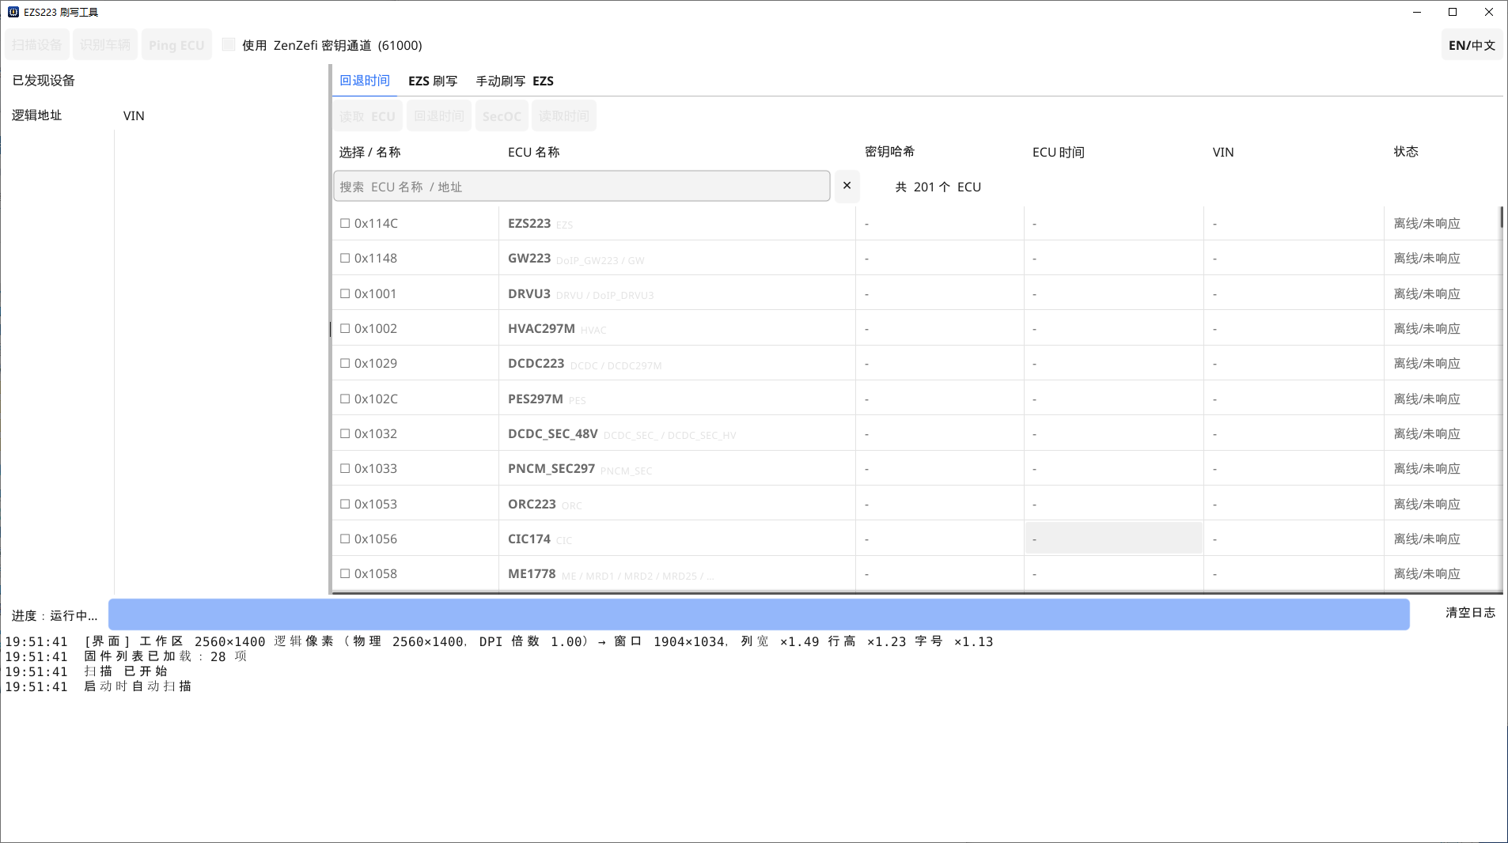Clear the ECU search field with X
1508x843 pixels.
(847, 186)
